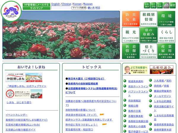The width and height of the screenshot is (178, 133).
Task: Switch language to English
Action: pyautogui.click(x=55, y=4)
